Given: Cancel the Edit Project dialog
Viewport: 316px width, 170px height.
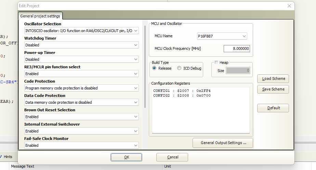Looking at the screenshot, I should point(172,157).
